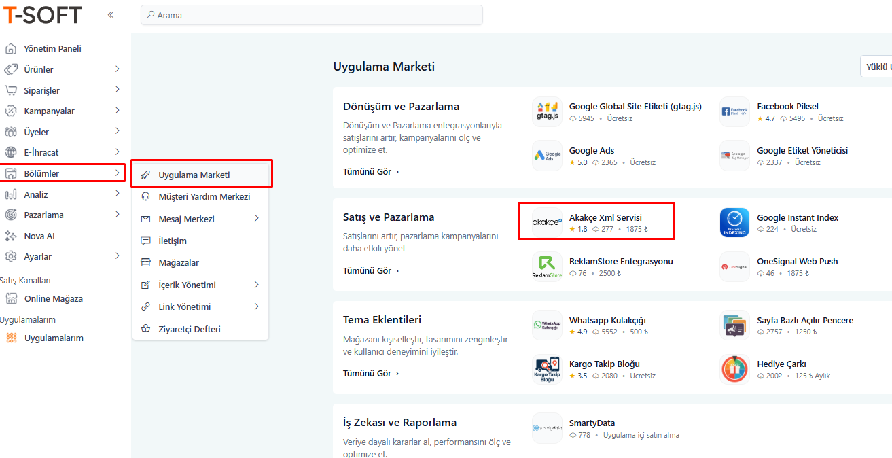Click the İş Zekası ve Raporlama heading
Image resolution: width=892 pixels, height=458 pixels.
click(399, 423)
